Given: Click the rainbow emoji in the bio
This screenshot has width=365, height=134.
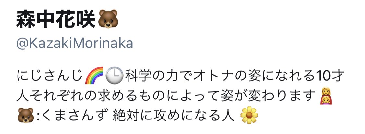Looking at the screenshot, I should (x=94, y=75).
